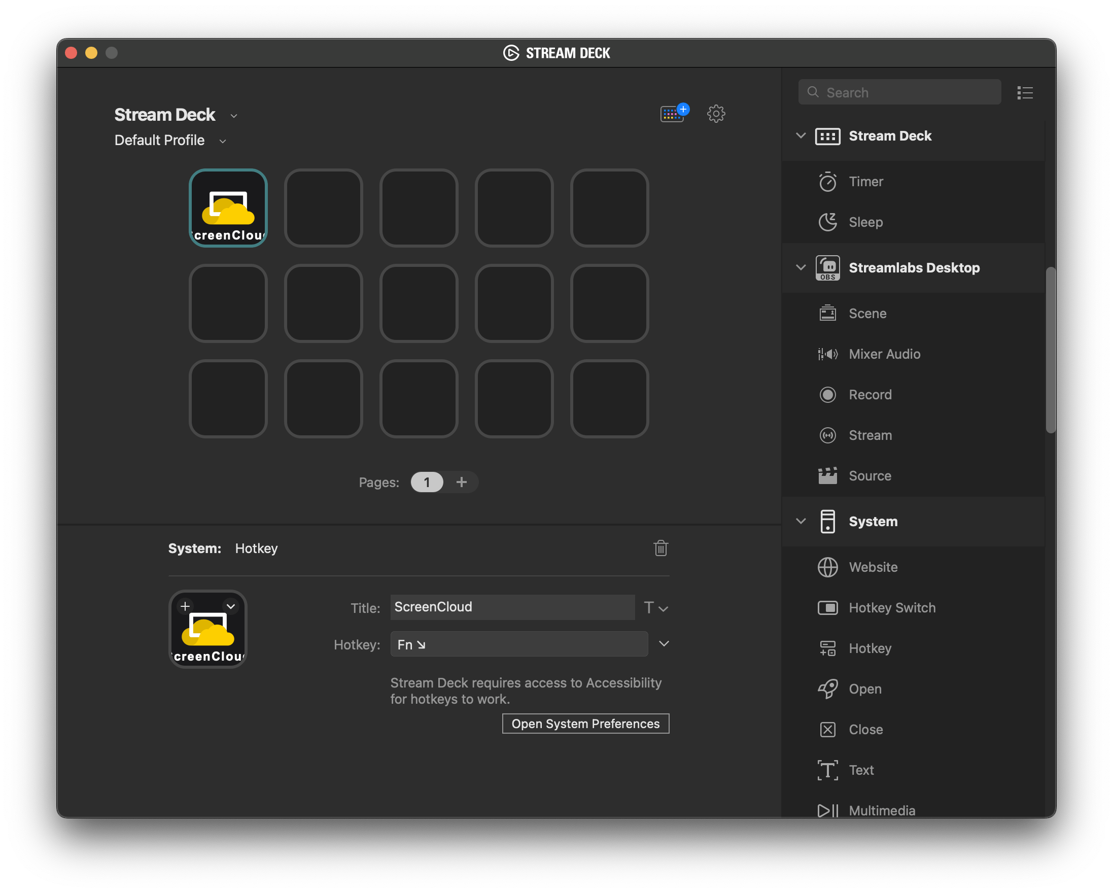This screenshot has height=893, width=1113.
Task: Select the Scene label
Action: (867, 314)
